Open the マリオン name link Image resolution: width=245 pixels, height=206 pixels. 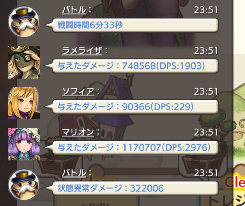78,133
